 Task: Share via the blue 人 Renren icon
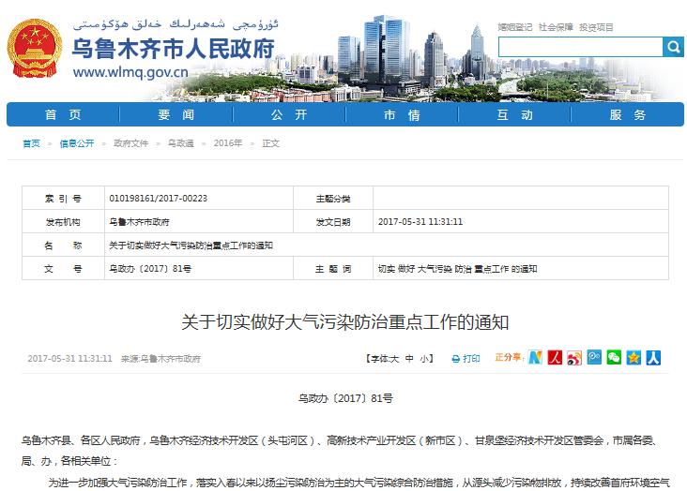click(653, 358)
